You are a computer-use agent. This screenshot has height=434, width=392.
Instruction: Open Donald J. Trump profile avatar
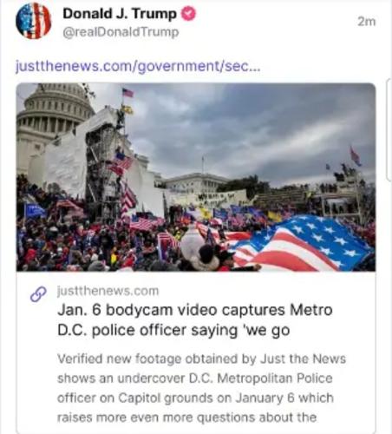tap(34, 21)
